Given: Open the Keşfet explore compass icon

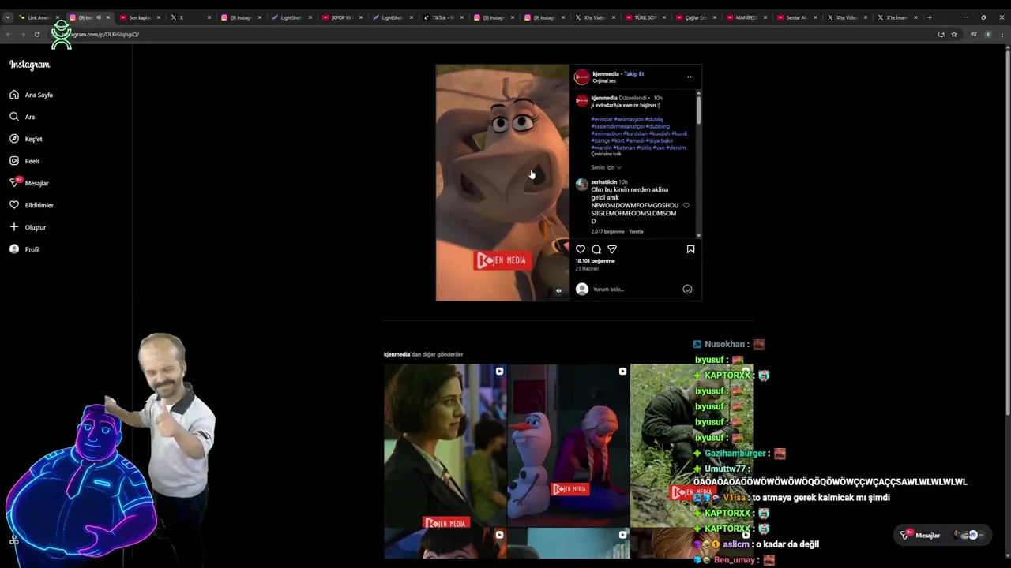Looking at the screenshot, I should [x=14, y=139].
